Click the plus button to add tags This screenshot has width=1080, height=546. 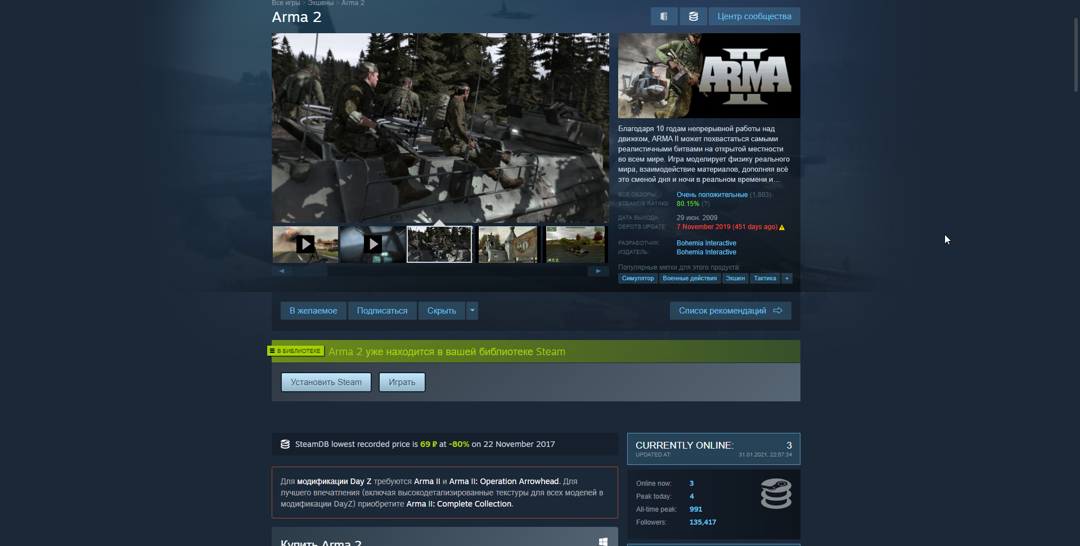point(787,279)
